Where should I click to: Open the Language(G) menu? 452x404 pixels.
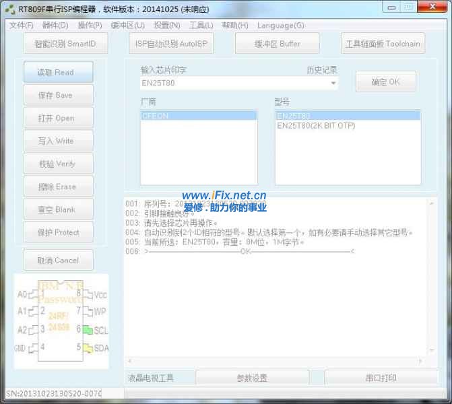[281, 26]
